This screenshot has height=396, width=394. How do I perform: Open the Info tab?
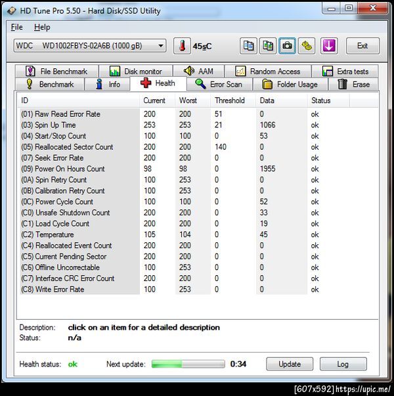(108, 84)
